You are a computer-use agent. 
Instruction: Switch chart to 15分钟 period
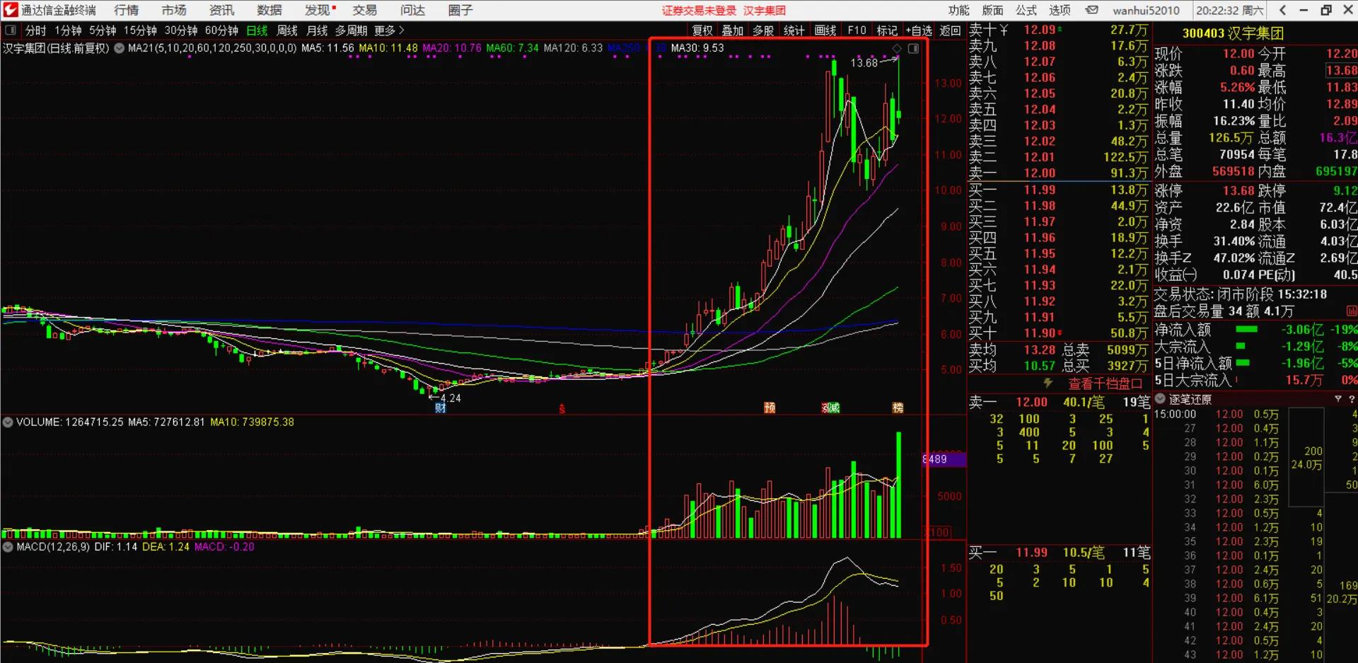pos(140,30)
